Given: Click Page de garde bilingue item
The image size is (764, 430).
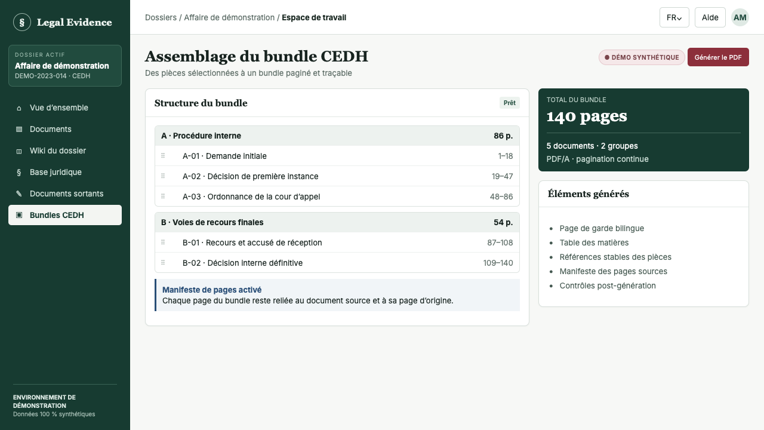Looking at the screenshot, I should click(602, 228).
